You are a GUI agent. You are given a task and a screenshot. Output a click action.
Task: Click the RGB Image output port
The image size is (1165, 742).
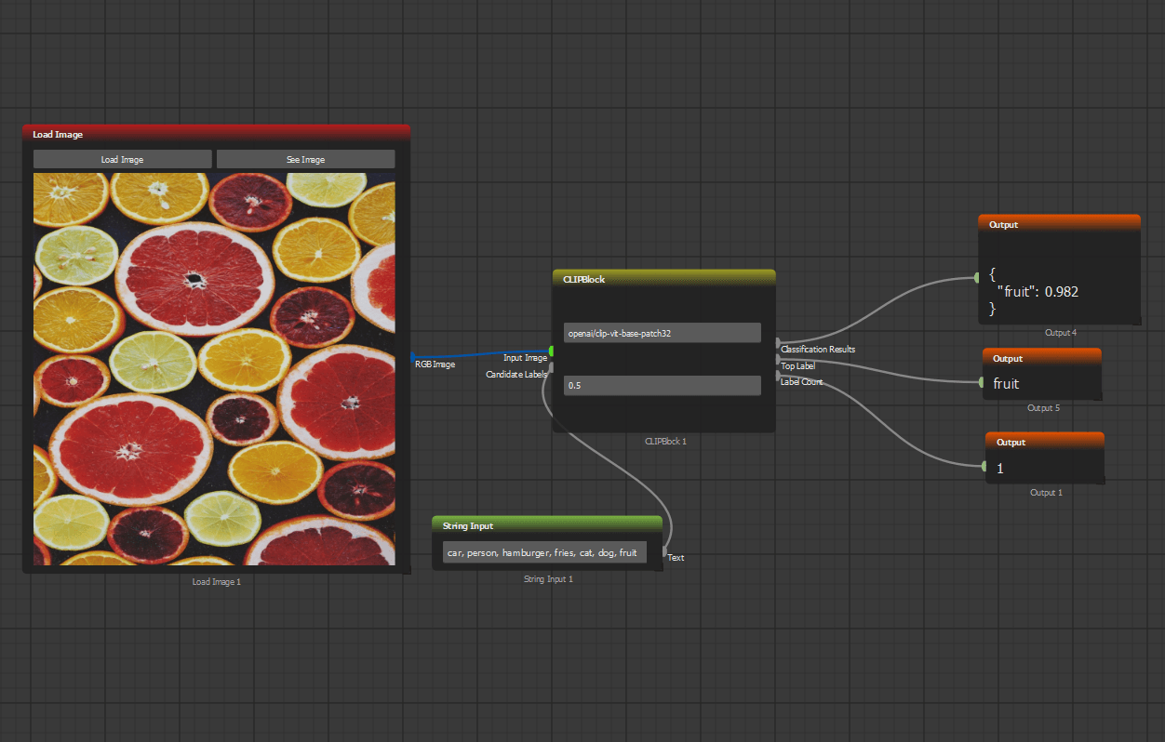click(x=412, y=357)
